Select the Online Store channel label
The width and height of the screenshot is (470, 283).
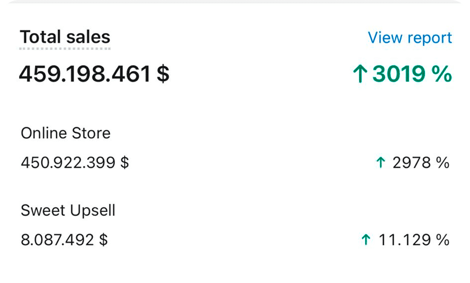point(66,133)
